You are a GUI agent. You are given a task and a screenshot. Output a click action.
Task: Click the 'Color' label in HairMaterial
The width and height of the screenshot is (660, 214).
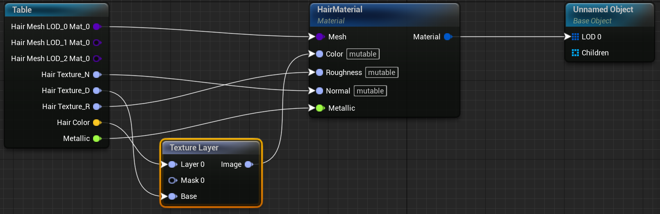coord(335,54)
